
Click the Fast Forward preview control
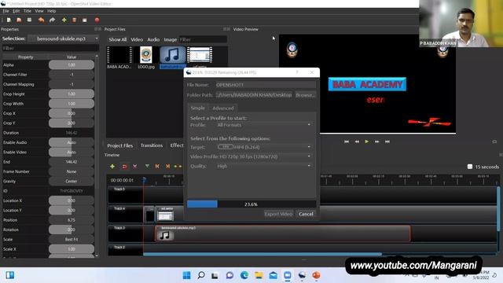point(377,141)
